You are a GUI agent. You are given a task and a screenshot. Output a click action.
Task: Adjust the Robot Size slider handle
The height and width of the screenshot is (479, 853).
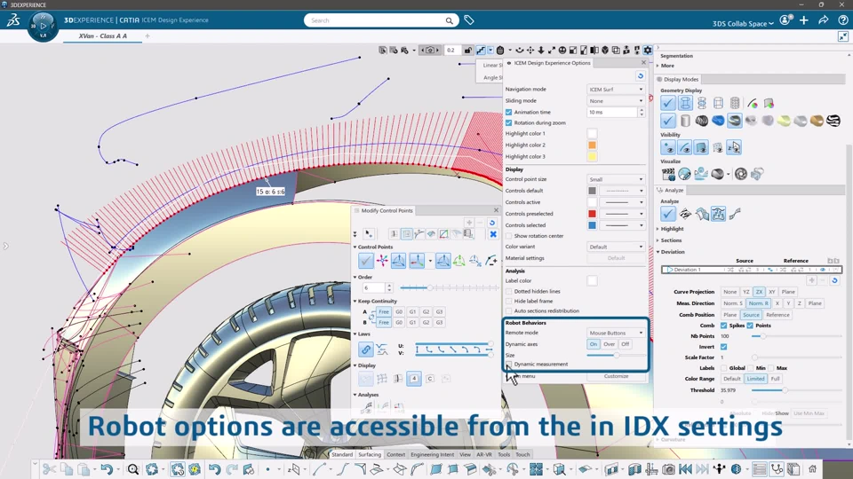click(617, 355)
